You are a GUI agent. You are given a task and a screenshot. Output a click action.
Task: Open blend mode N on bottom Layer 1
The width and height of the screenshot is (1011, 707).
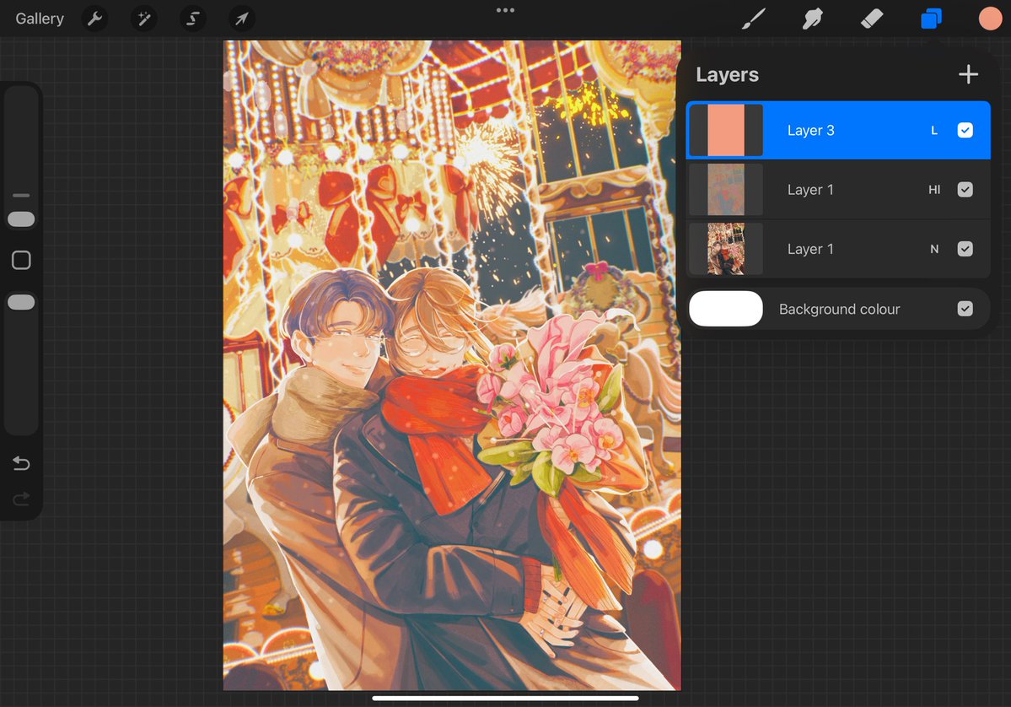pyautogui.click(x=933, y=249)
